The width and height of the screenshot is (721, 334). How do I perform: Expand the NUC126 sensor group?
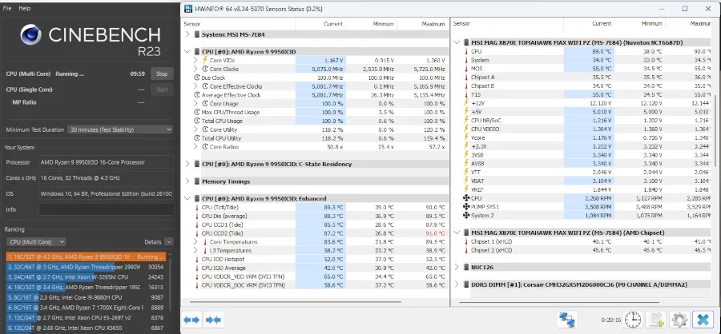pos(457,267)
